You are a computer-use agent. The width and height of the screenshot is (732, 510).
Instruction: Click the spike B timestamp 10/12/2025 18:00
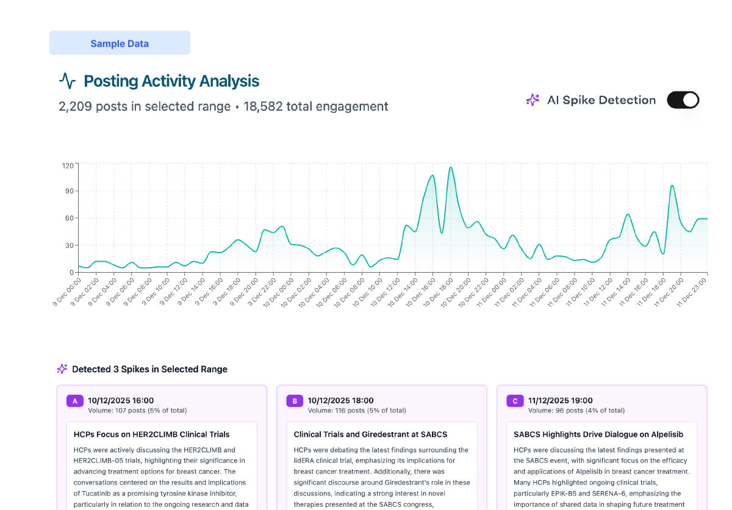click(341, 401)
